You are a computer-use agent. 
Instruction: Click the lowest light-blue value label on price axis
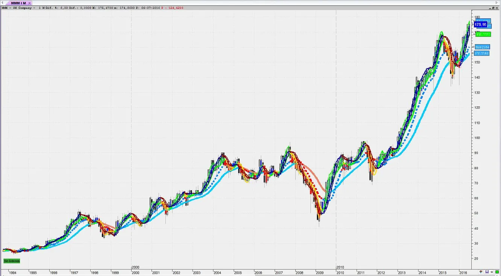[x=482, y=53]
